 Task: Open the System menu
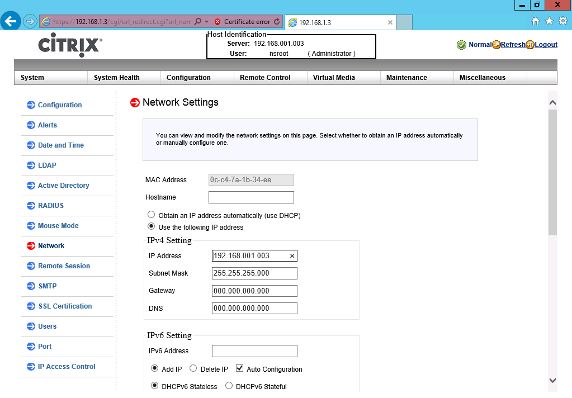point(51,78)
